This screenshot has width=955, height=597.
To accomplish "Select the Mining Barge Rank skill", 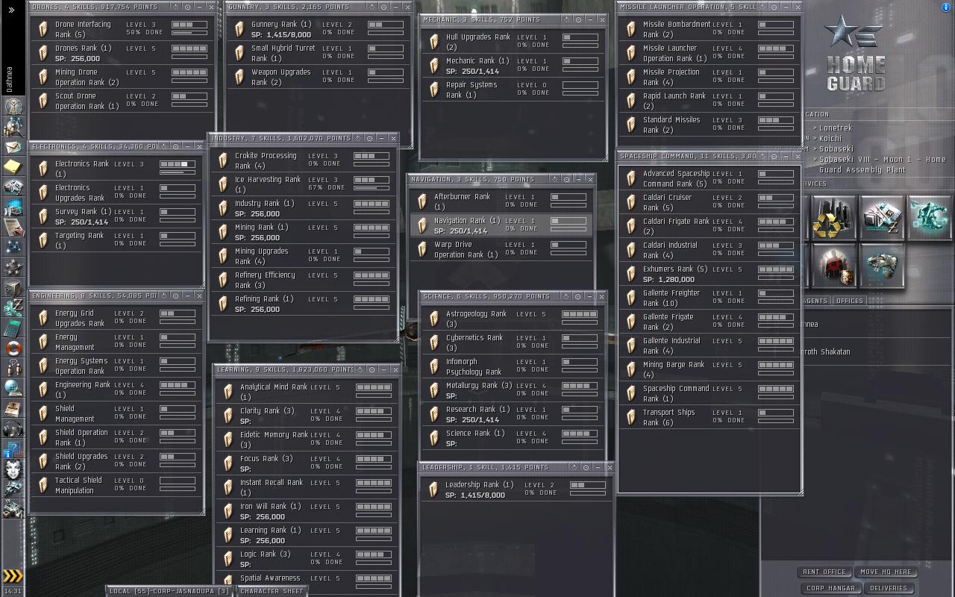I will tap(709, 369).
